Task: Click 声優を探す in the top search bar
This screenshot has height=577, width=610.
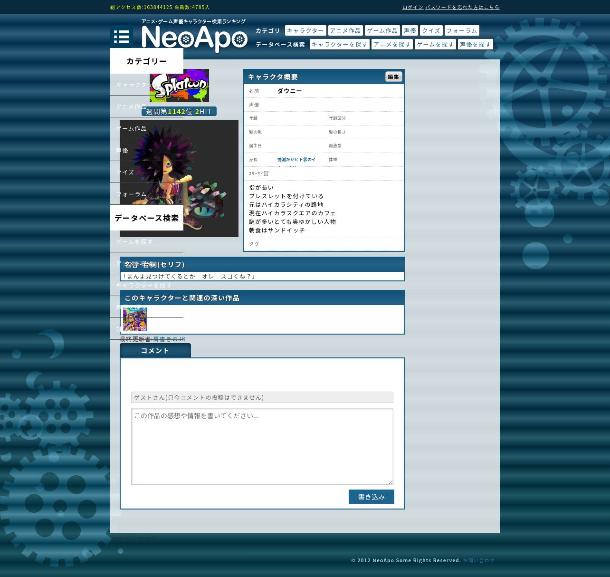Action: [476, 44]
